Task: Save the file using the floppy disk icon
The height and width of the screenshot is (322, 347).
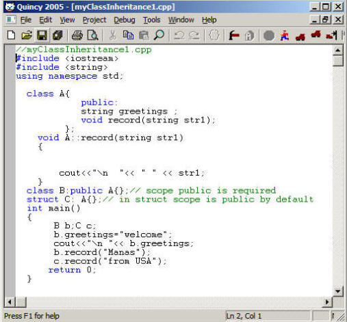Action: [x=42, y=36]
